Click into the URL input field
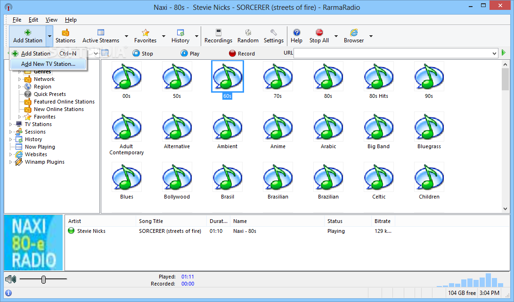This screenshot has height=302, width=514. click(x=392, y=53)
